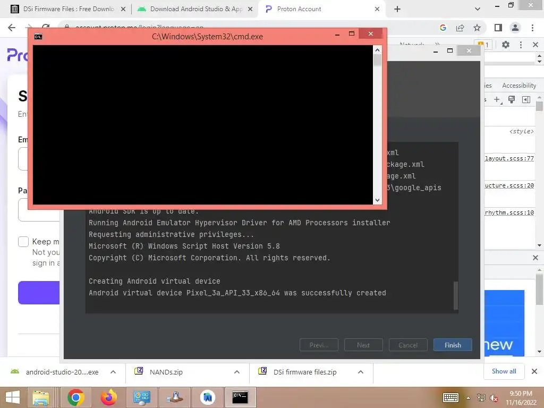
Task: Open Windows Start menu
Action: pos(13,397)
